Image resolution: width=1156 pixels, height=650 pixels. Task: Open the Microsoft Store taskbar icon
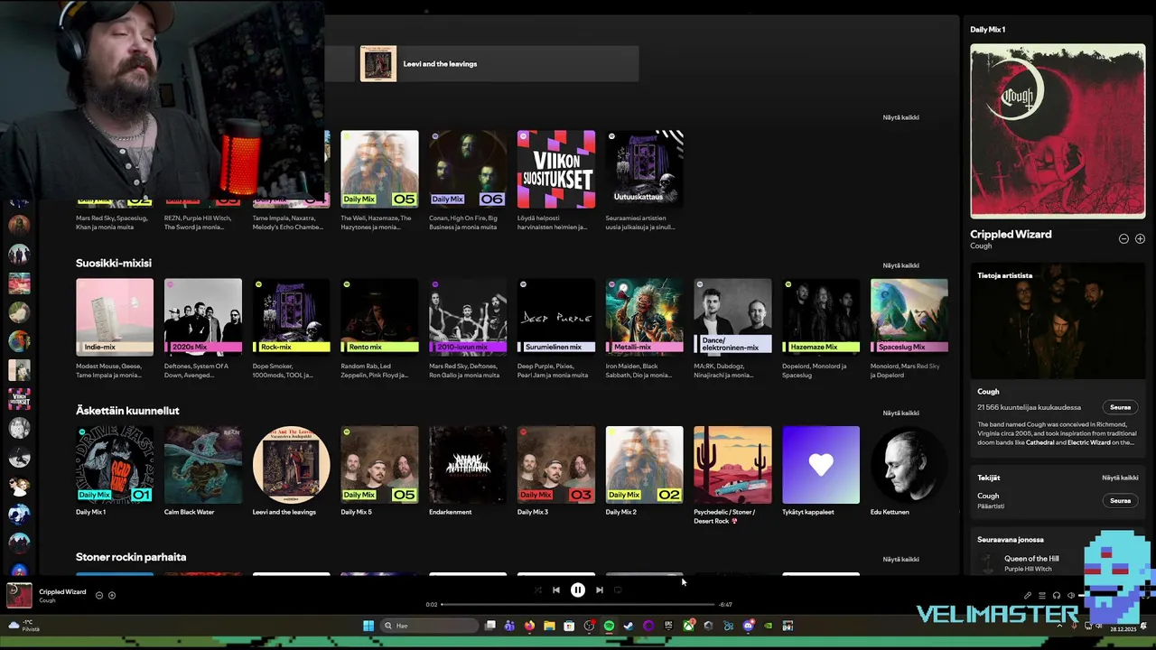(x=569, y=626)
